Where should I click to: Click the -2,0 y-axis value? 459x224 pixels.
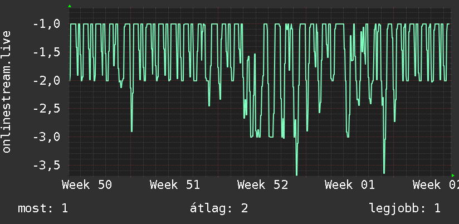tap(47, 81)
